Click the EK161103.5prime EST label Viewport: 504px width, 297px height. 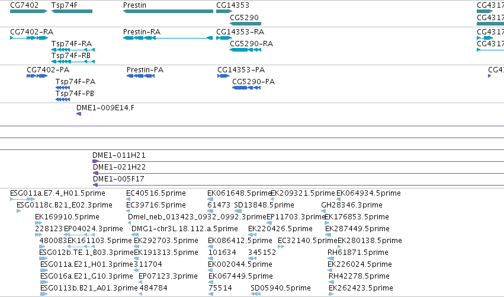click(99, 241)
